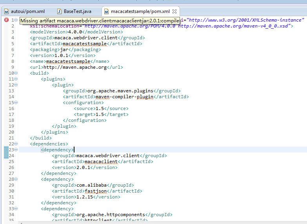Click the Missing artifact error tooltip
The image size is (307, 224).
tap(100, 21)
